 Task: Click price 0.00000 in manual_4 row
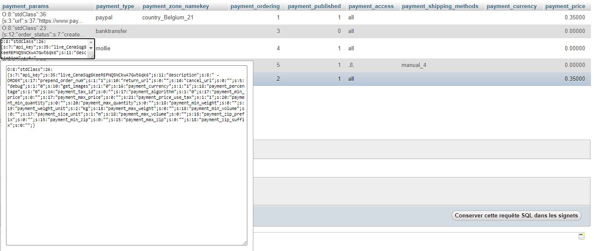click(x=575, y=65)
